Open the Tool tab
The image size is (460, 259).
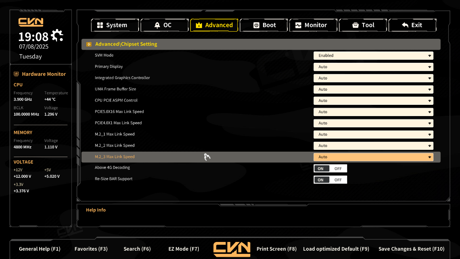(x=363, y=25)
